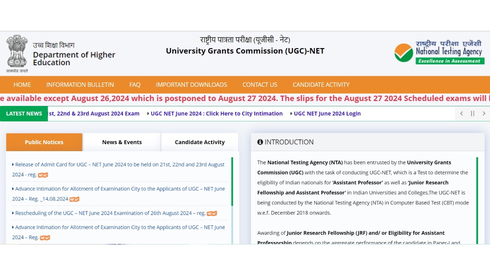
Task: Click the LATEST NEWS label
Action: point(24,114)
